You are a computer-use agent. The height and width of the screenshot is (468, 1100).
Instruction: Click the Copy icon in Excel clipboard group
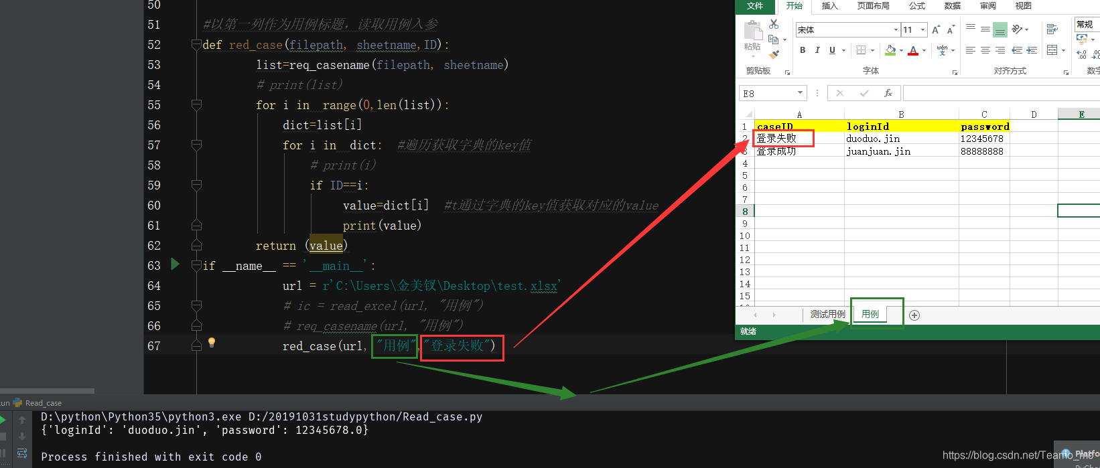774,40
